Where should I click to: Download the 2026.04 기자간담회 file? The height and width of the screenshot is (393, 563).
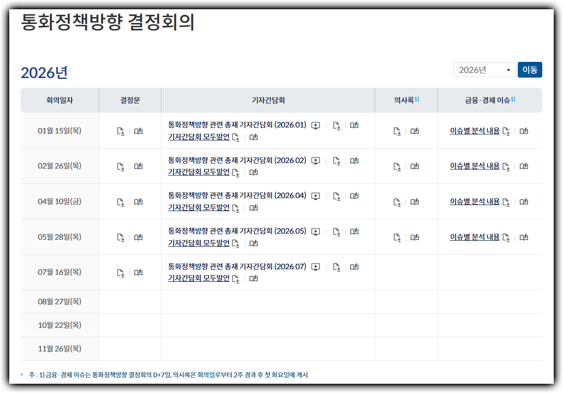point(337,196)
